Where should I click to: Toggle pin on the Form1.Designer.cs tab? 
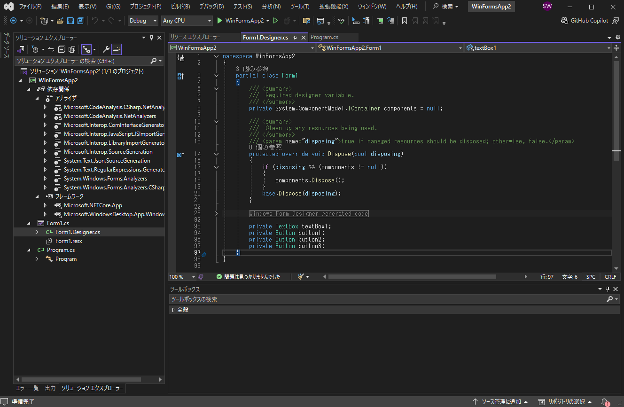pos(295,38)
